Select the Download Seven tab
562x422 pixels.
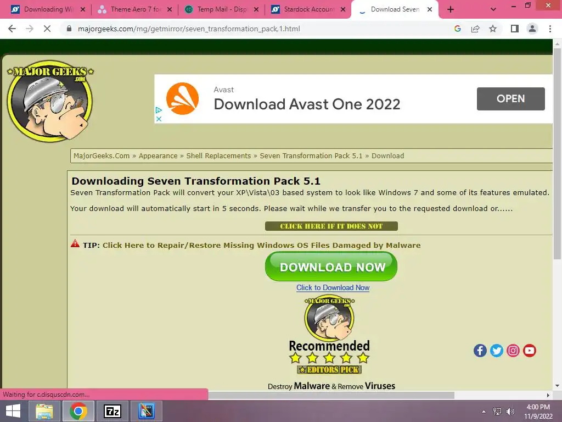click(395, 9)
